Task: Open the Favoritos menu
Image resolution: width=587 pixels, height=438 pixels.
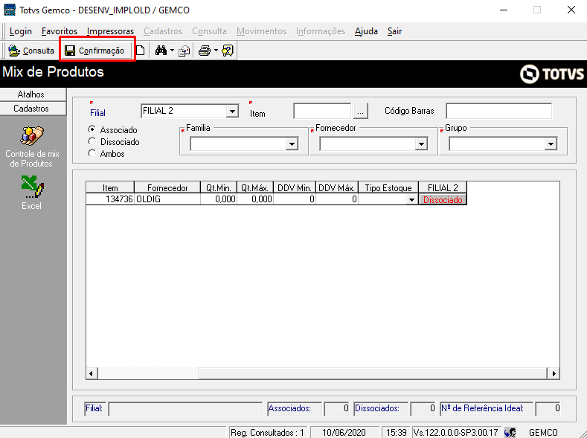Action: (x=60, y=31)
